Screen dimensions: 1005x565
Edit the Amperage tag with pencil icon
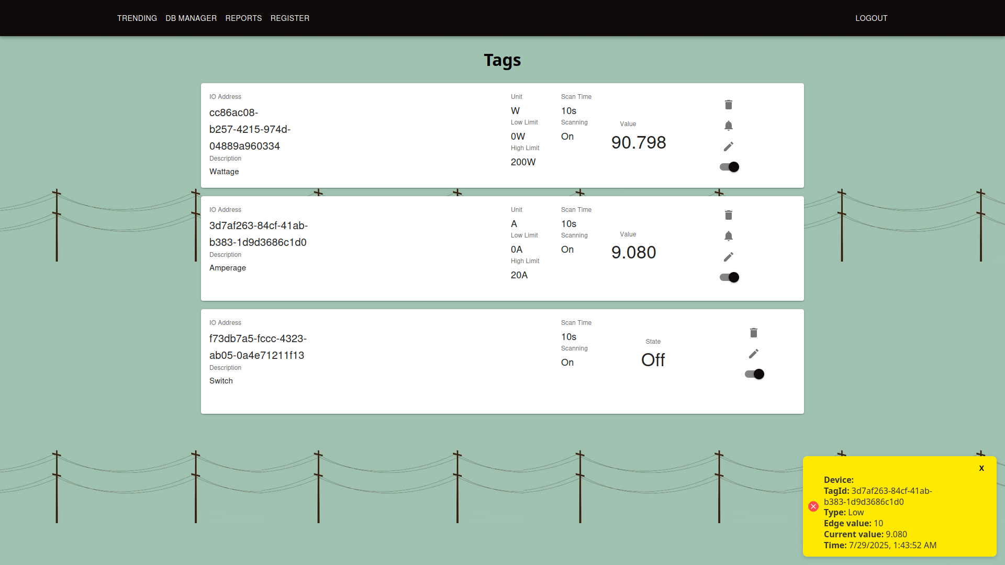point(728,257)
